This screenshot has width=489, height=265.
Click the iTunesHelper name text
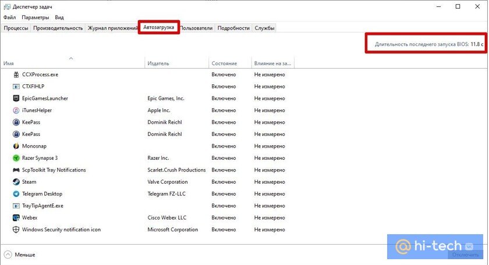37,110
